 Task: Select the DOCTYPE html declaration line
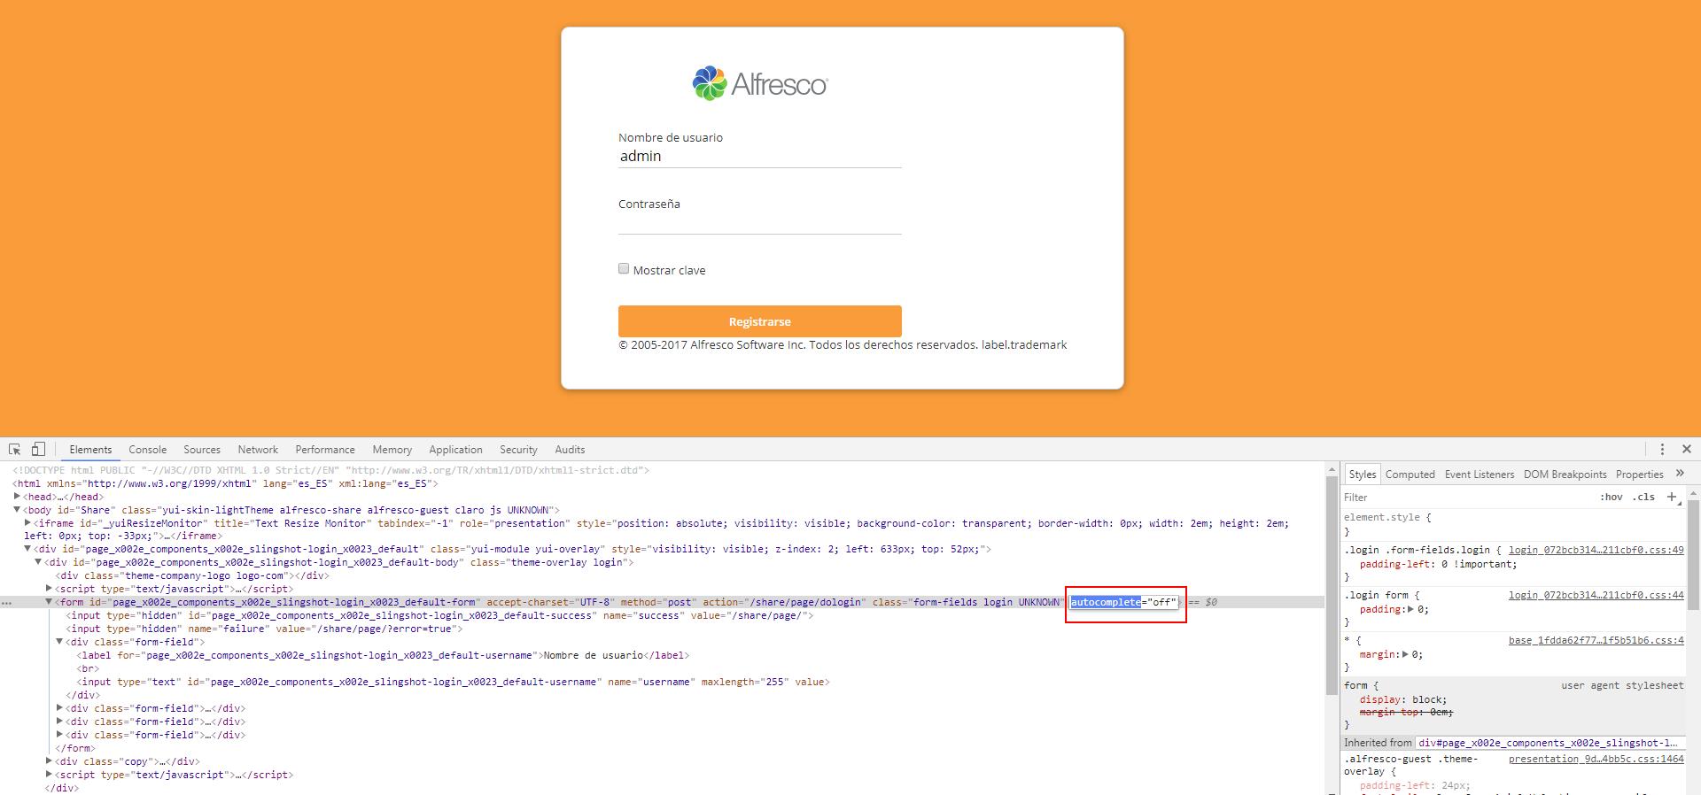click(x=331, y=470)
